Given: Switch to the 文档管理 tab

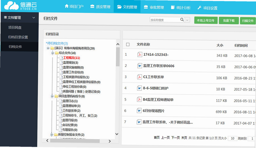Looking at the screenshot, I should [x=127, y=7].
